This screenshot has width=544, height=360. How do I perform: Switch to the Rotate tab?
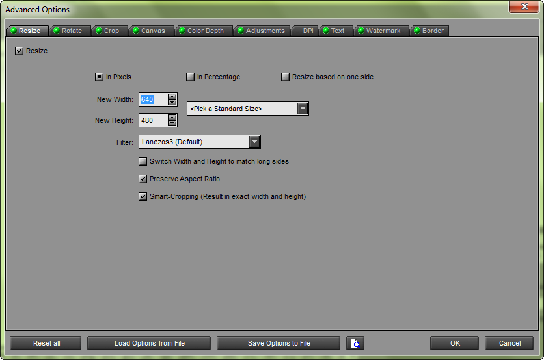tap(70, 31)
